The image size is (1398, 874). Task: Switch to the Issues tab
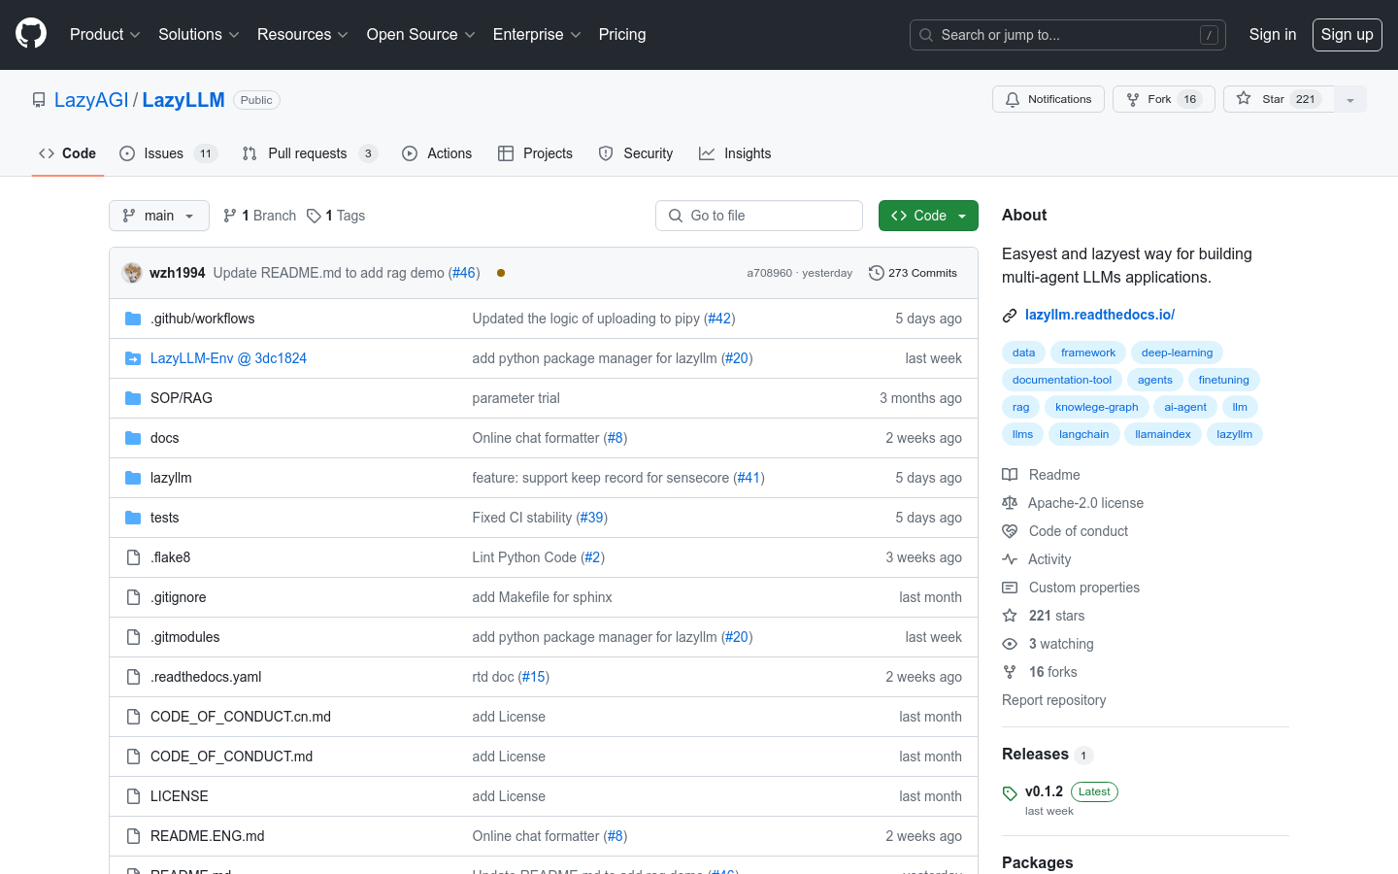[x=168, y=153]
